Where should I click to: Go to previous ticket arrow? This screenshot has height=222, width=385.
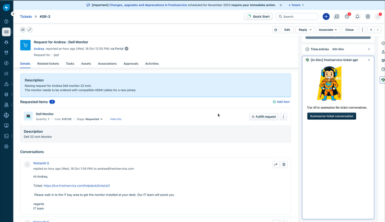coord(371,30)
